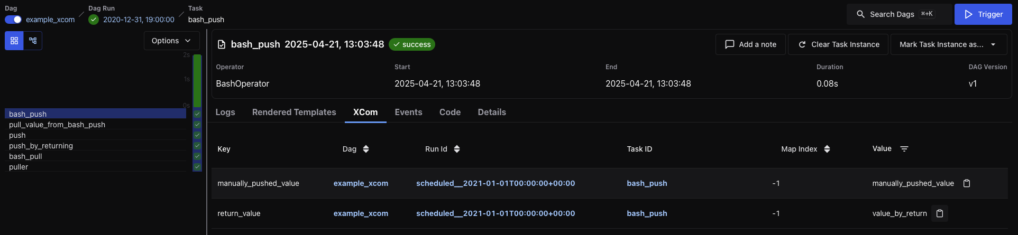Click the Trigger button
This screenshot has height=235, width=1018.
tap(983, 14)
